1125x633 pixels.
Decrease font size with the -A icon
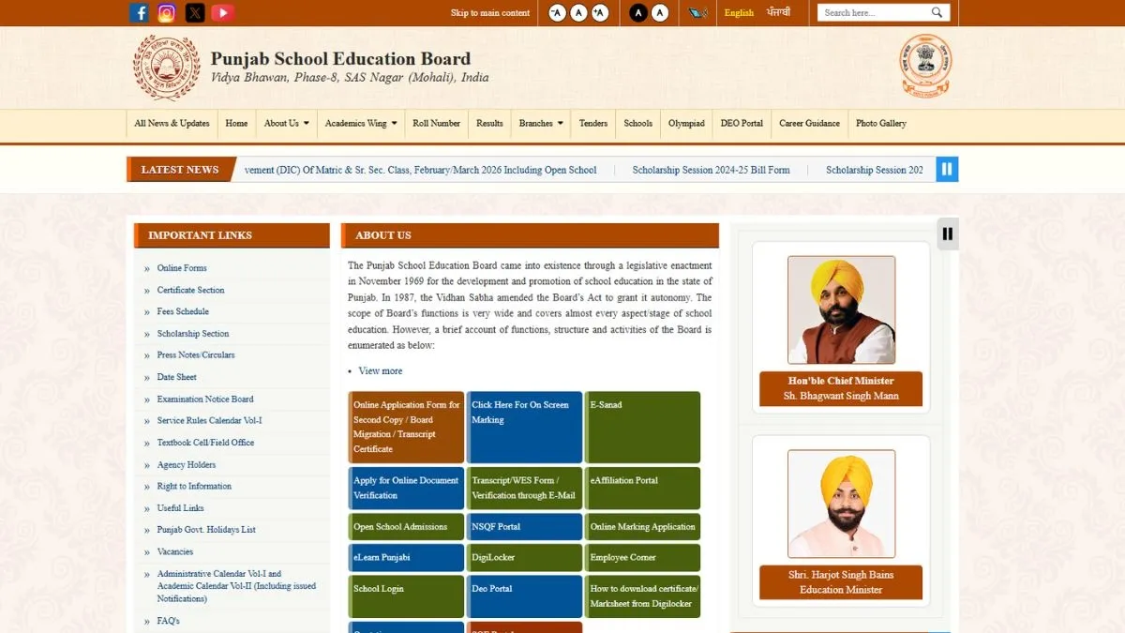point(557,12)
